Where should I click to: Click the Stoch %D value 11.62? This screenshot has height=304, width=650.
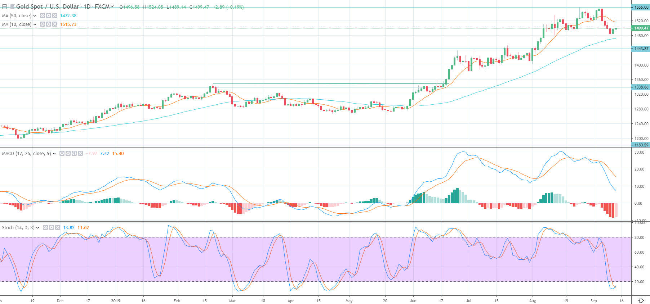point(83,228)
